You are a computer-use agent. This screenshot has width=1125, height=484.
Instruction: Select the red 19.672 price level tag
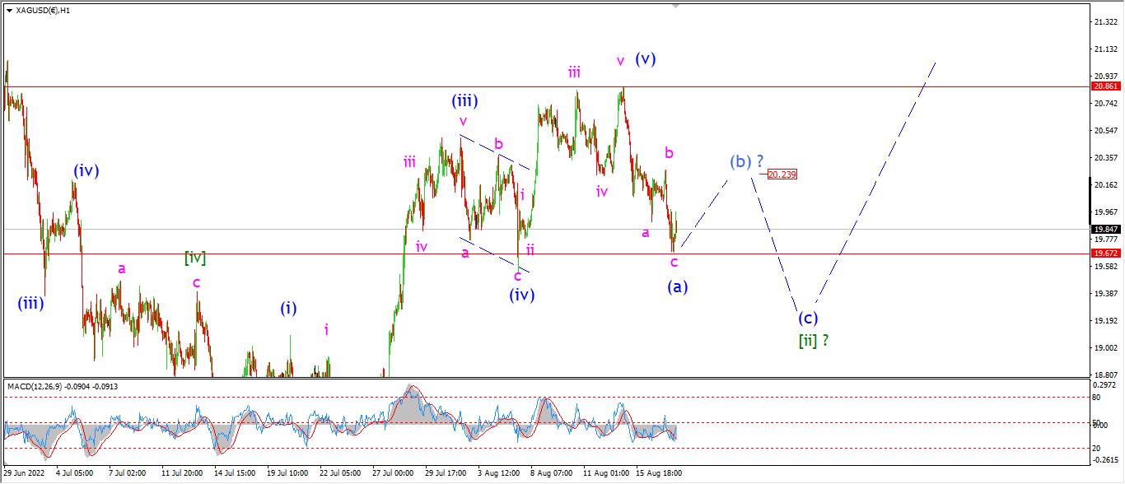1104,254
